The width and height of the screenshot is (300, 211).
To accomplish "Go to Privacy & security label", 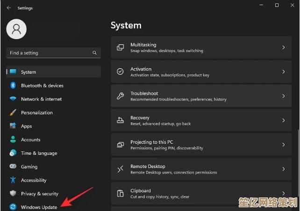I will [x=40, y=194].
